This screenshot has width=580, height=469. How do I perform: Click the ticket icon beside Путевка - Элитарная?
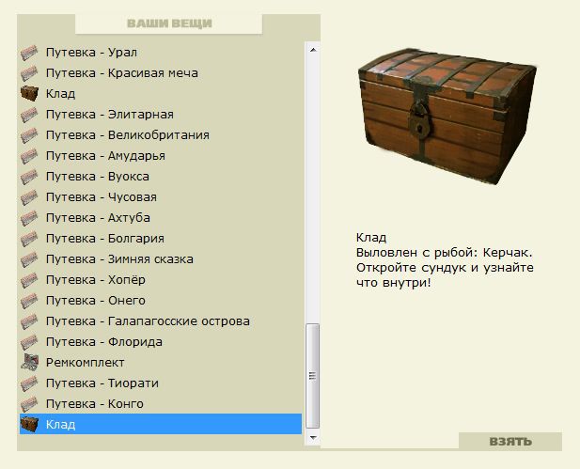click(29, 115)
